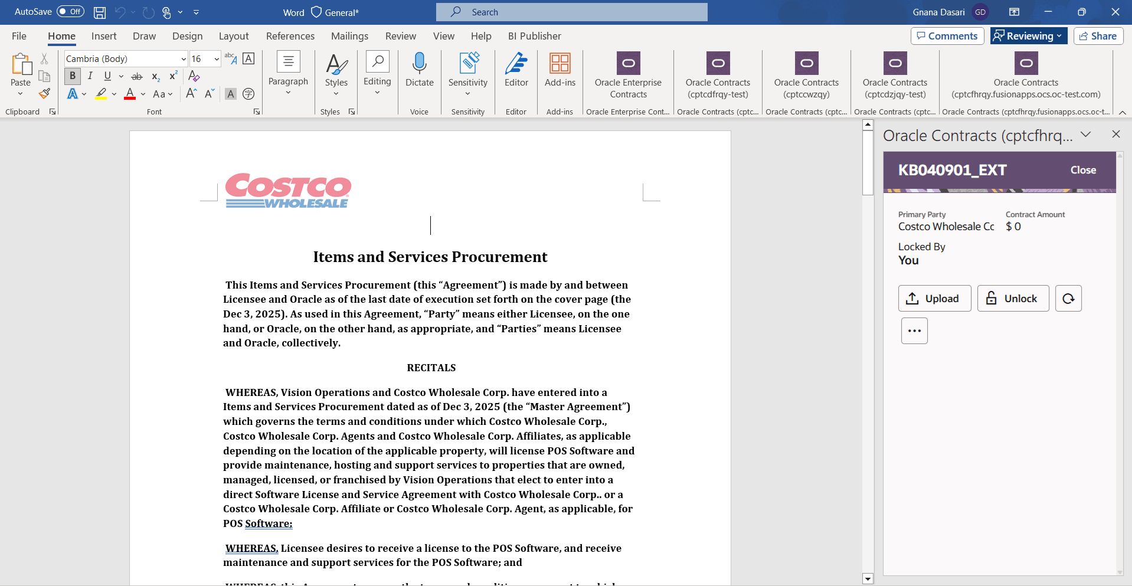Screen dimensions: 1132x586
Task: Toggle Touch/Mouse mode icon
Action: point(166,12)
